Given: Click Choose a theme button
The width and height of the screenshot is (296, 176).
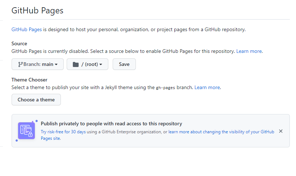Looking at the screenshot, I should (36, 100).
